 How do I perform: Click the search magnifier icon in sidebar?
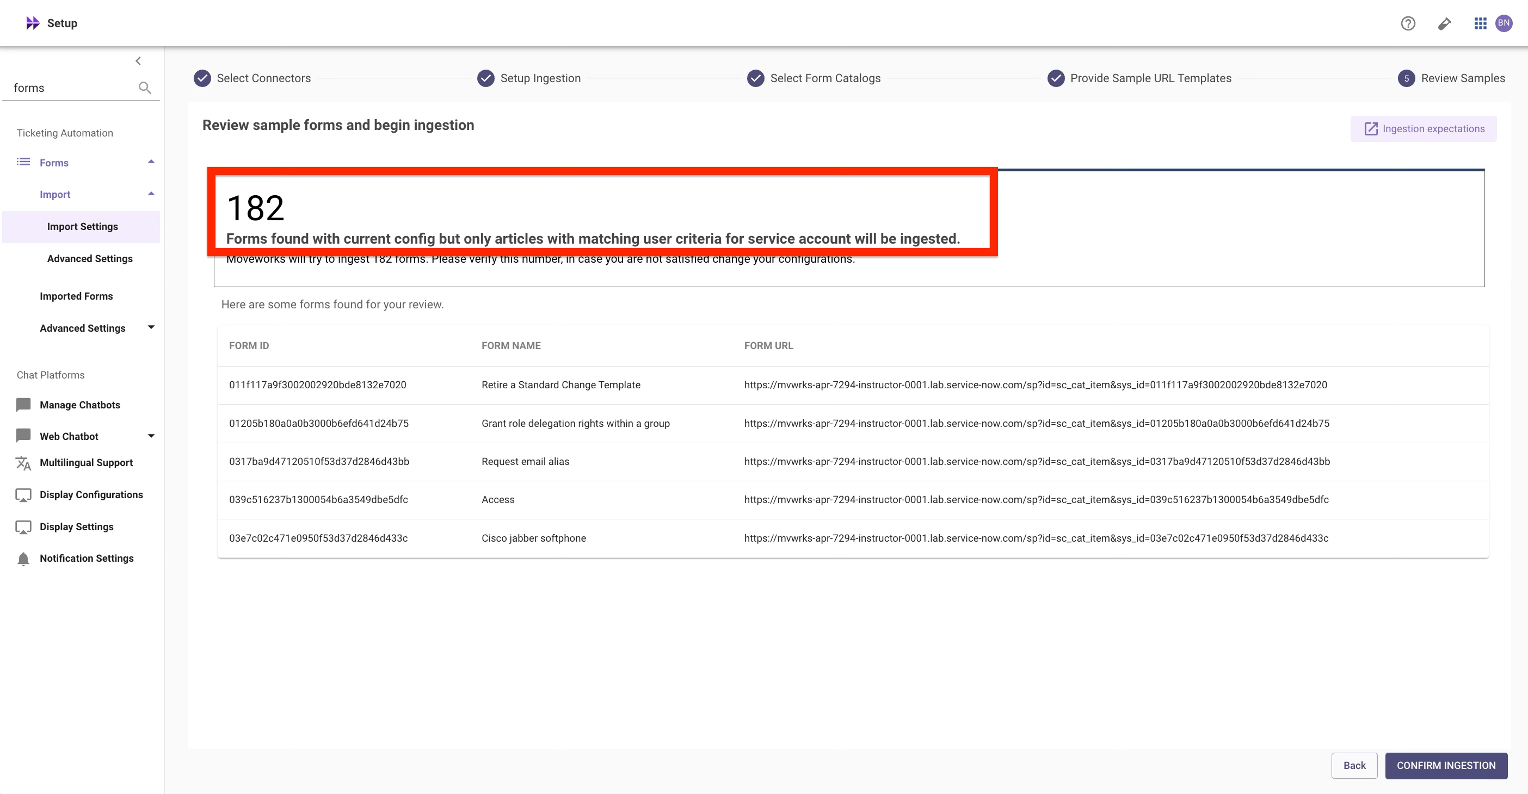coord(145,88)
